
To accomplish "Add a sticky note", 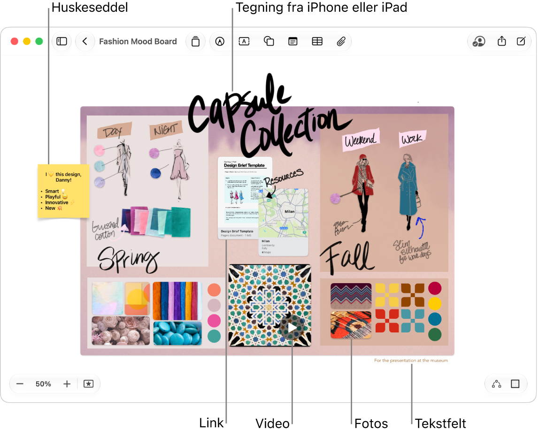I will 292,41.
